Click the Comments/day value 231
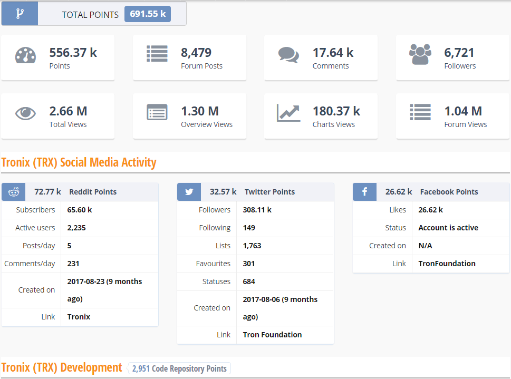This screenshot has width=511, height=379. click(73, 264)
